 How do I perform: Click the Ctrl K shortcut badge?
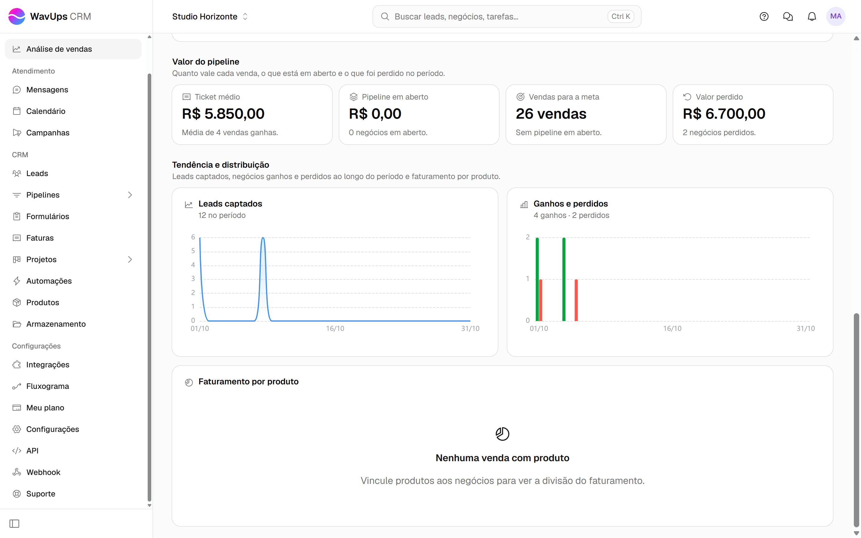click(x=621, y=16)
